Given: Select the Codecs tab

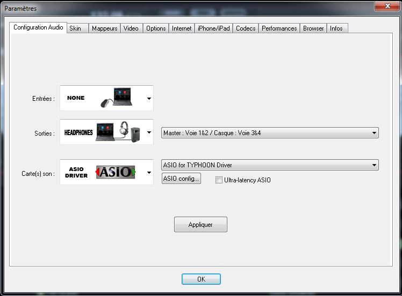Looking at the screenshot, I should click(x=246, y=28).
